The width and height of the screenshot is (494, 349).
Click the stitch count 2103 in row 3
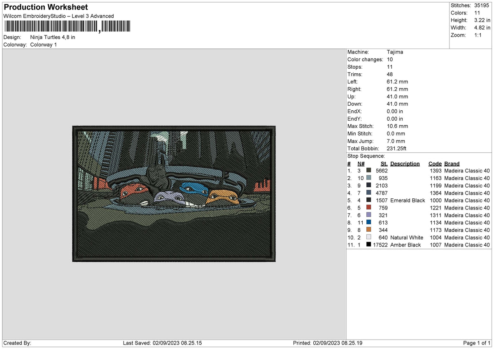pyautogui.click(x=382, y=186)
